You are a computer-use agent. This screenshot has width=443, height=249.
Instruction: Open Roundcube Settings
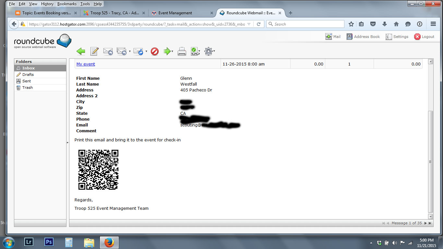[397, 37]
